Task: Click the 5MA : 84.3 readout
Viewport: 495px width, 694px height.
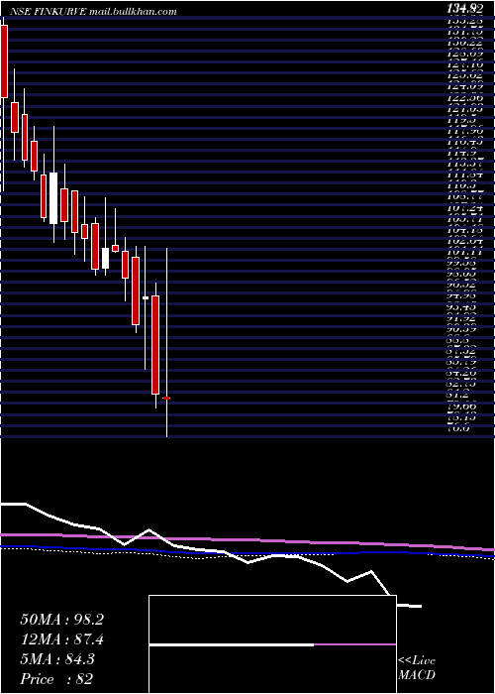Action: pos(57,659)
